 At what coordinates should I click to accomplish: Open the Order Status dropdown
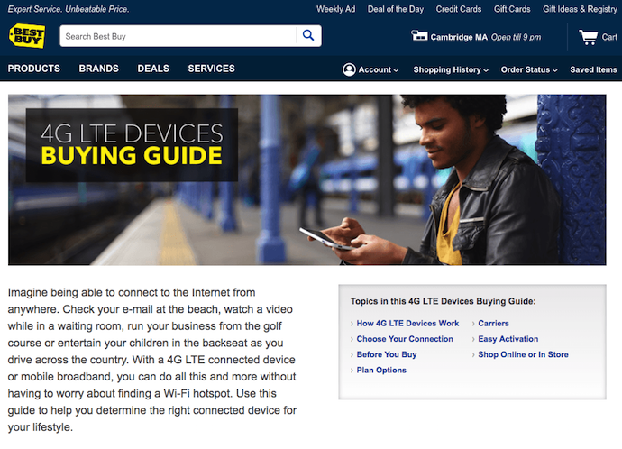[528, 69]
